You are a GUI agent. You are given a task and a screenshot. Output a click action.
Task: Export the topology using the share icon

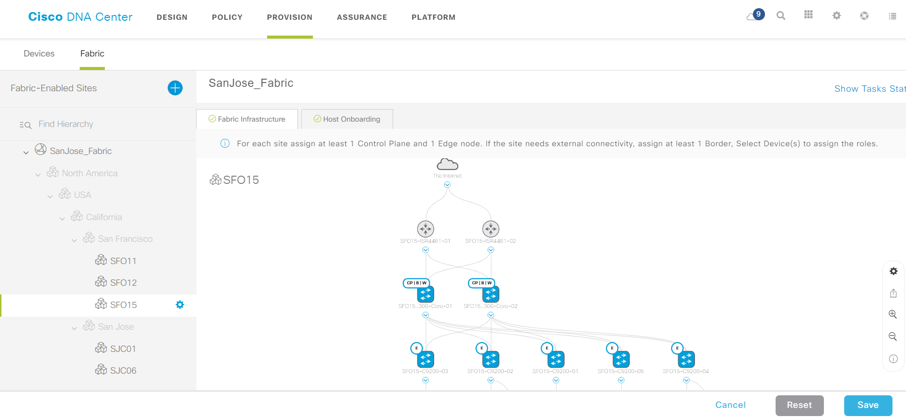[893, 293]
